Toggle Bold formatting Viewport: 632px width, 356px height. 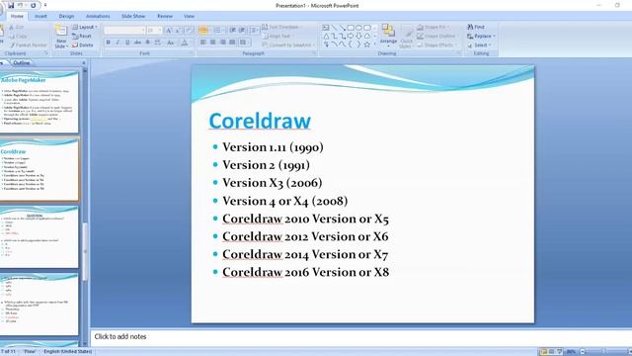coord(108,42)
